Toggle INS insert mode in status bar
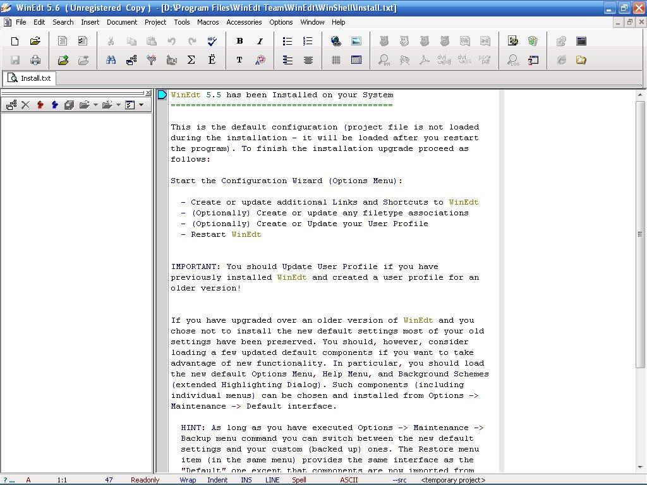 [x=246, y=480]
